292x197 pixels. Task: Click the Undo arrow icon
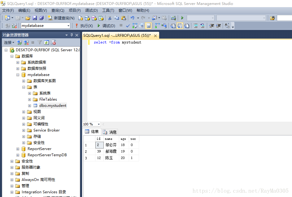[x=133, y=18]
